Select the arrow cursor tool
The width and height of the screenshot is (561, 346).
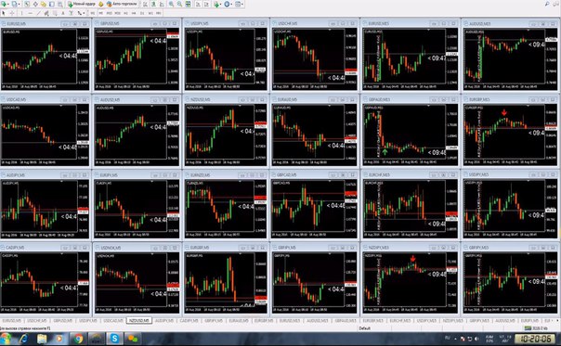point(4,13)
